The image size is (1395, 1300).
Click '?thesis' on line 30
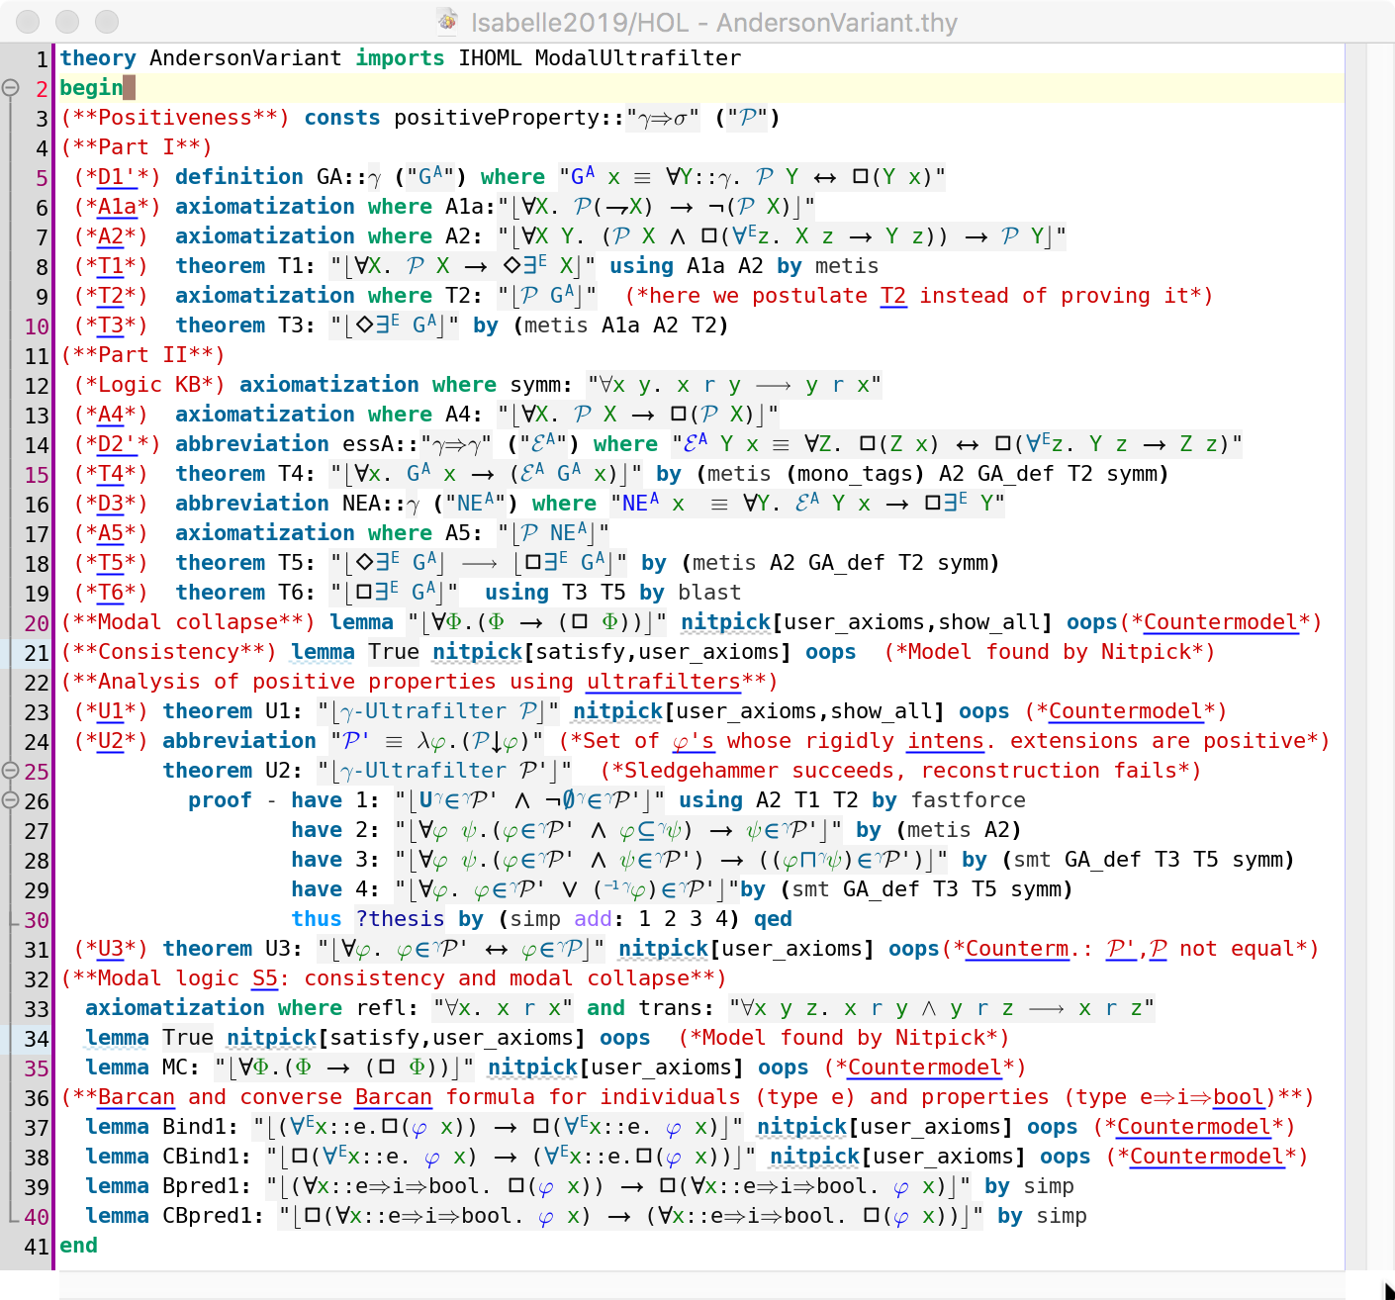point(400,919)
